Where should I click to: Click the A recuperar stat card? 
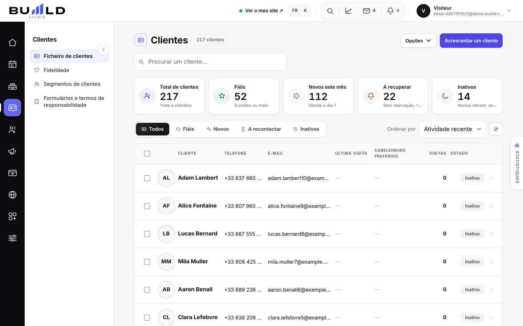(393, 96)
